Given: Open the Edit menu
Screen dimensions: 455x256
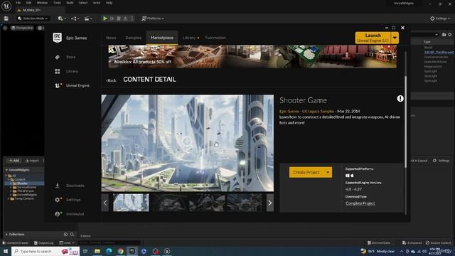Looking at the screenshot, I should (x=28, y=3).
